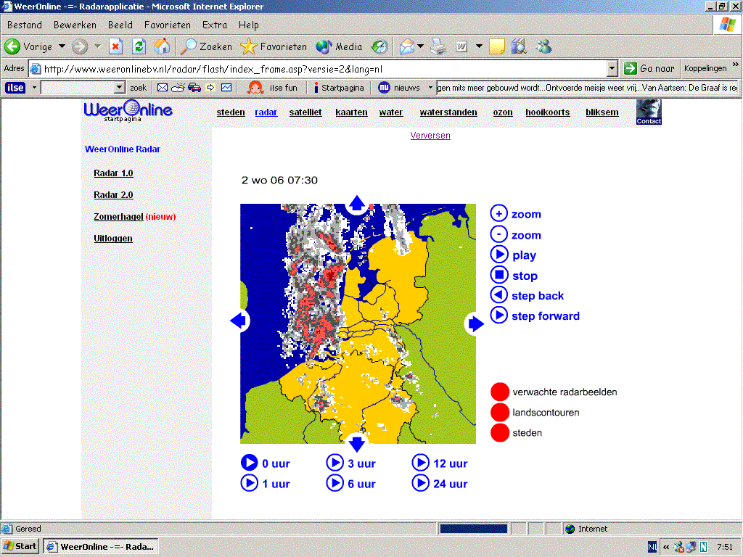Follow the Verversen link
Screen dimensions: 743x557
430,136
